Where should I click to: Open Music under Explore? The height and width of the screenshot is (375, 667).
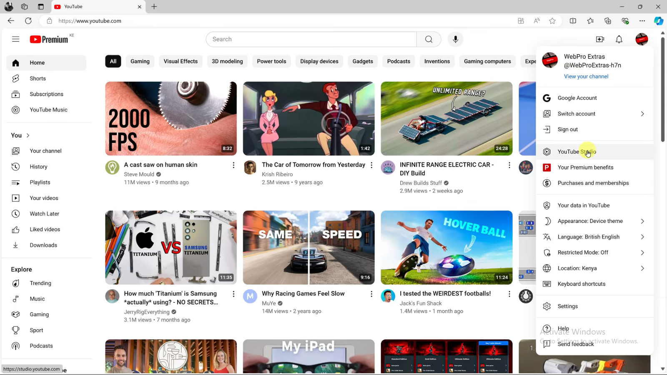click(x=46, y=299)
